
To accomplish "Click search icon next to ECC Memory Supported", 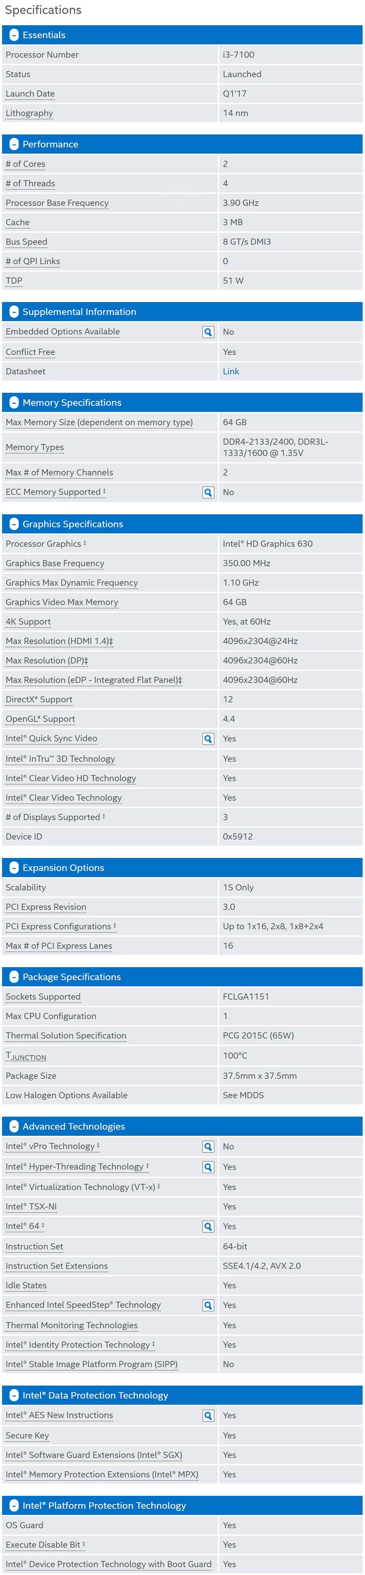I will point(208,492).
